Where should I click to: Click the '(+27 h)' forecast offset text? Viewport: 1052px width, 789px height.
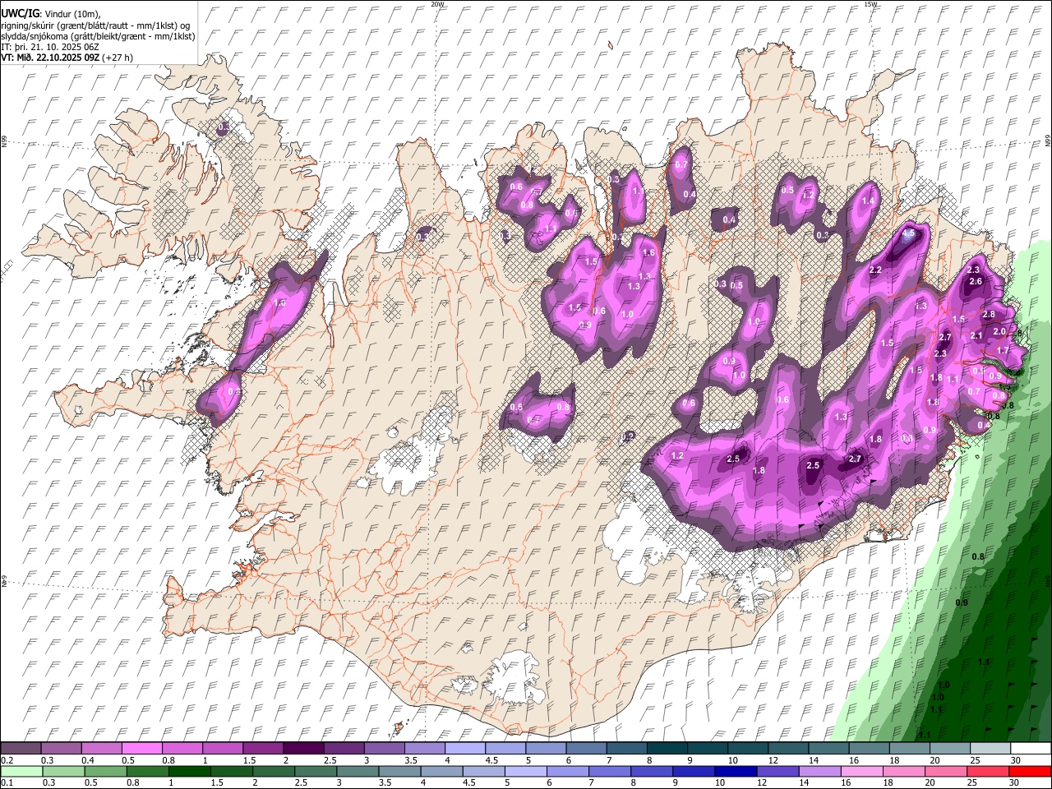(118, 58)
